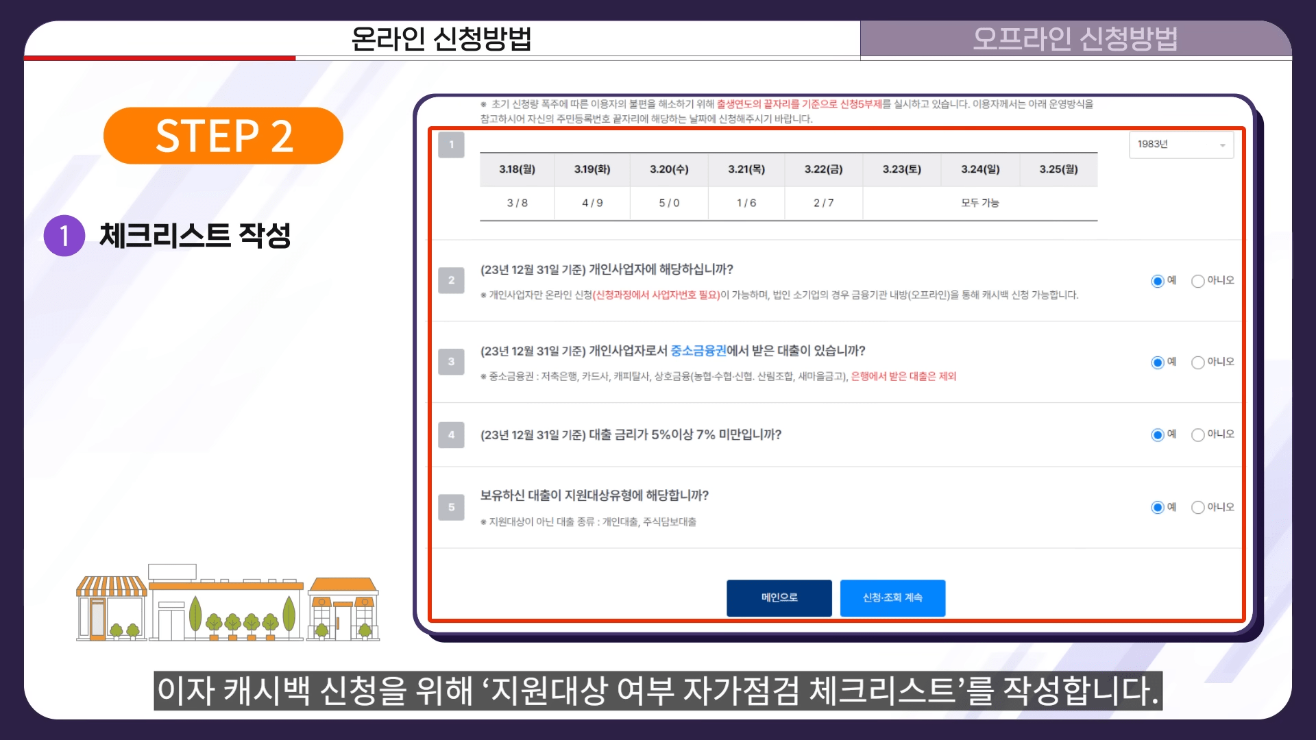Image resolution: width=1316 pixels, height=740 pixels.
Task: Click the gray number 4 question badge
Action: coord(451,434)
